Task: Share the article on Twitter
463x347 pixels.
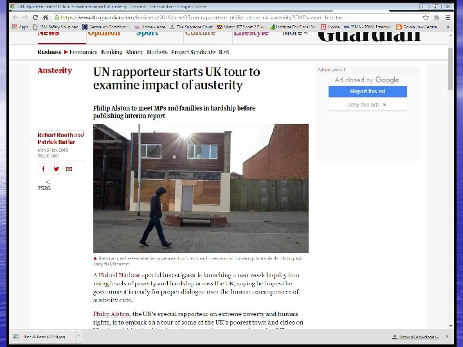Action: 56,169
